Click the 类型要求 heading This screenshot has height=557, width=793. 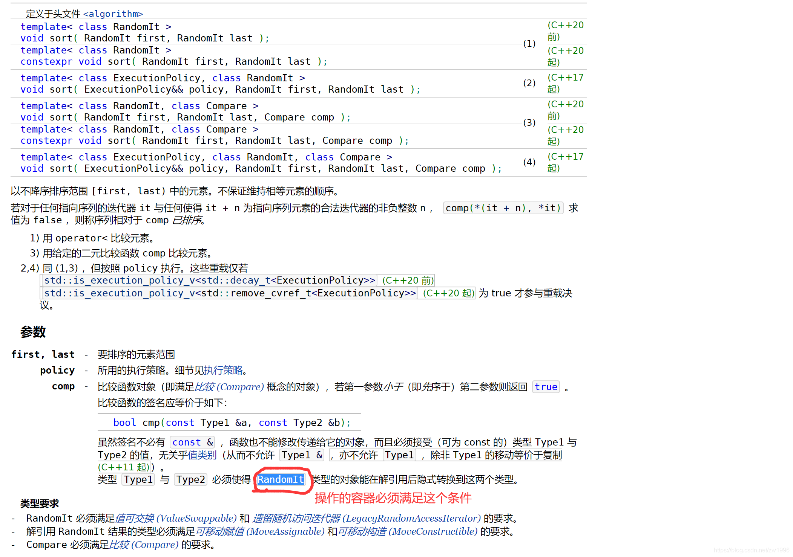(x=40, y=504)
